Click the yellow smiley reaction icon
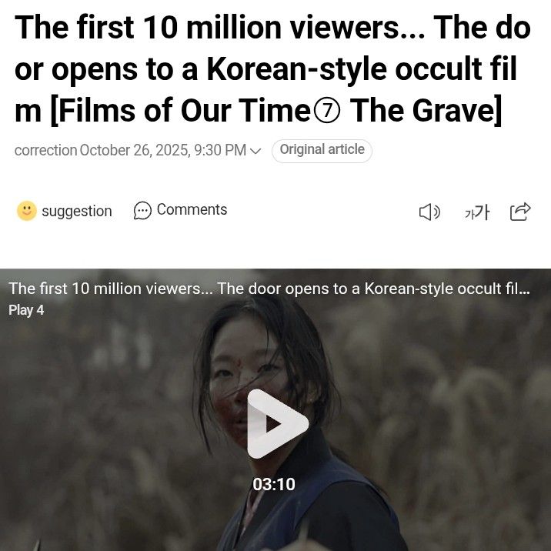Image resolution: width=551 pixels, height=551 pixels. tap(27, 211)
